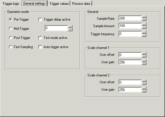Decrease Scale channel 2 User gain

coord(144,91)
